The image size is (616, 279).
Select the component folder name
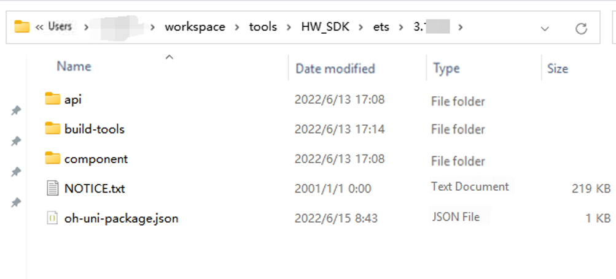point(96,159)
